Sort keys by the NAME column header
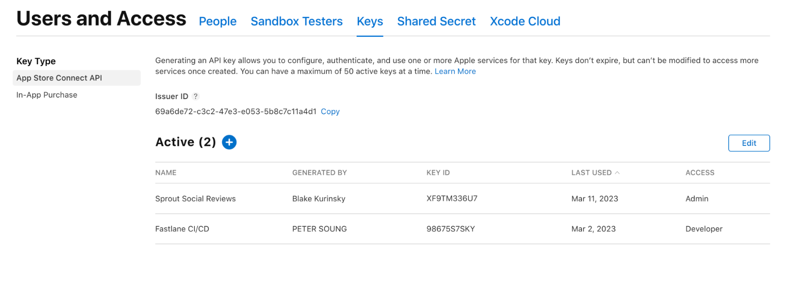The width and height of the screenshot is (793, 301). pyautogui.click(x=165, y=173)
